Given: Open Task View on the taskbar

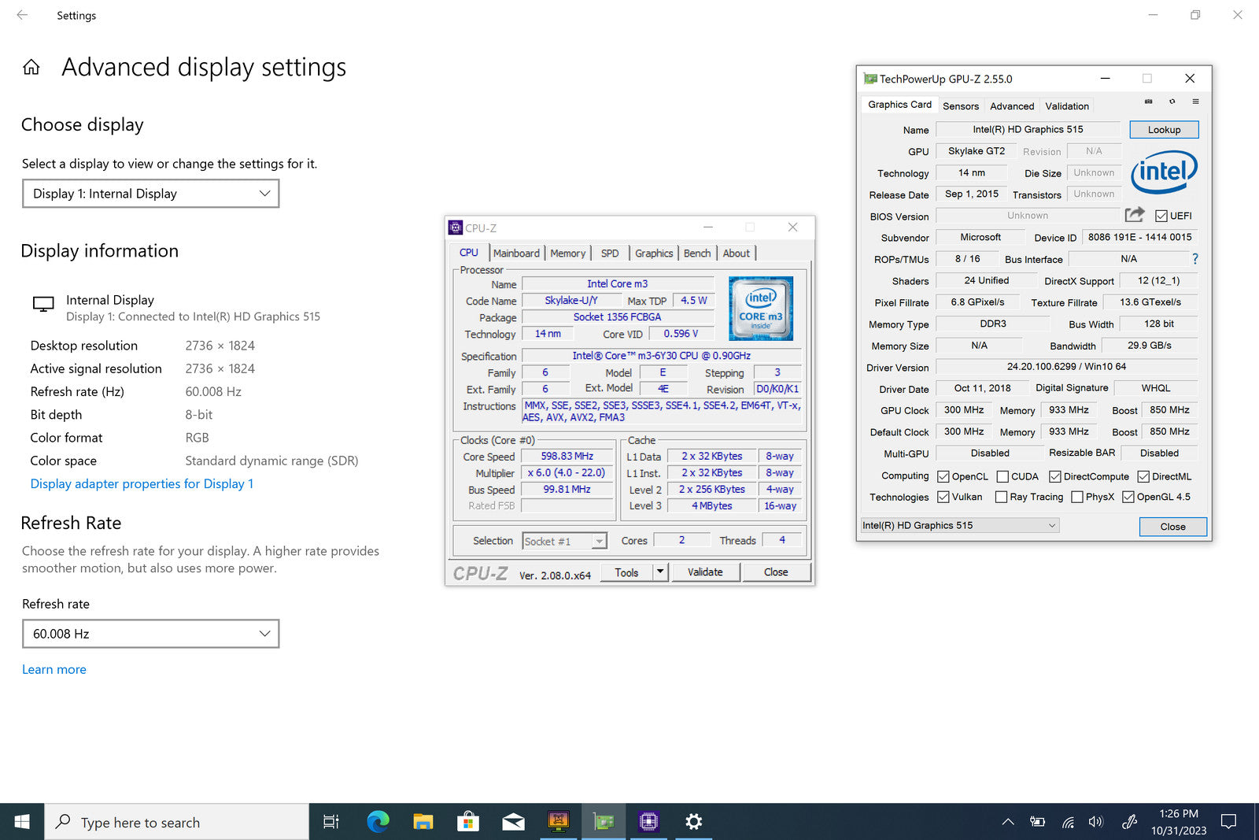Looking at the screenshot, I should [x=331, y=822].
